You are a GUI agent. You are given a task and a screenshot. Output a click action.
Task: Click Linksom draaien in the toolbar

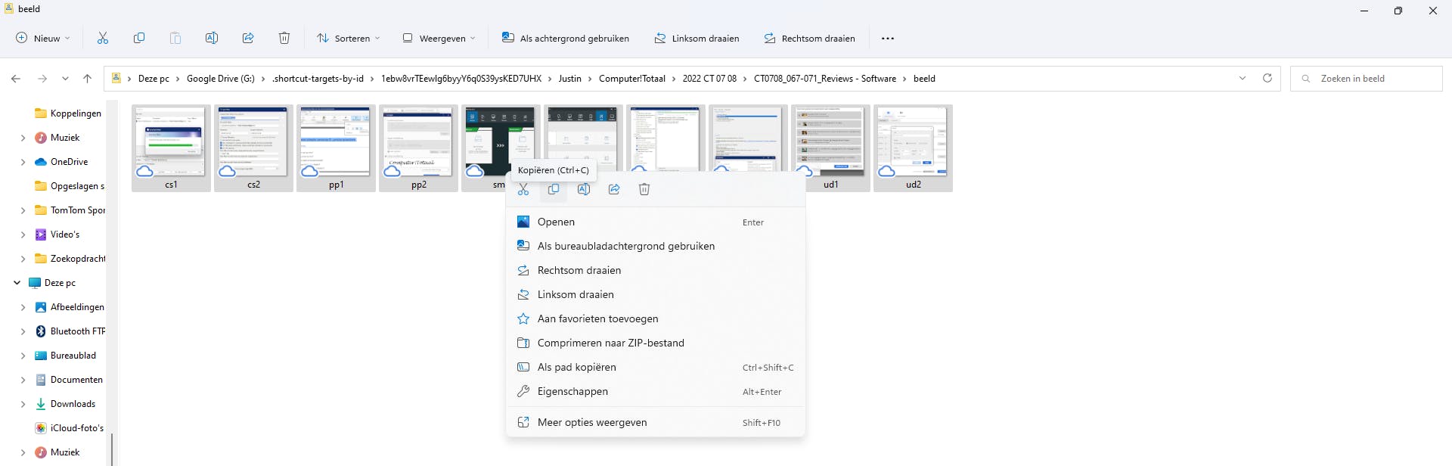pyautogui.click(x=697, y=38)
